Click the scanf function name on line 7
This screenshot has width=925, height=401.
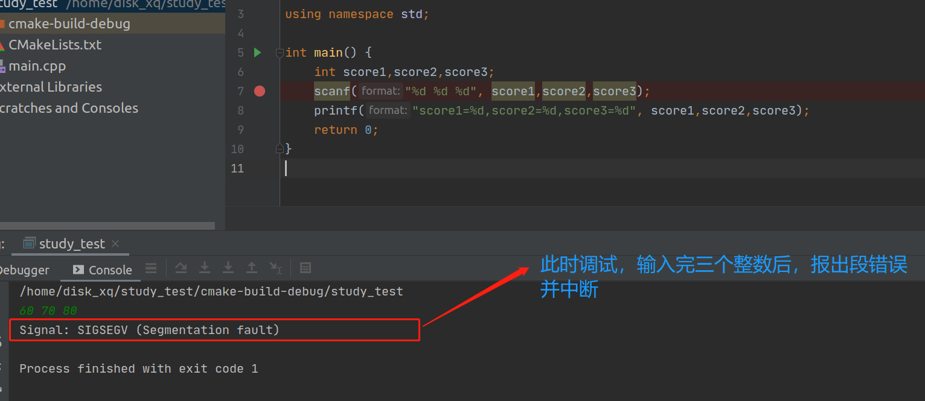(x=332, y=91)
